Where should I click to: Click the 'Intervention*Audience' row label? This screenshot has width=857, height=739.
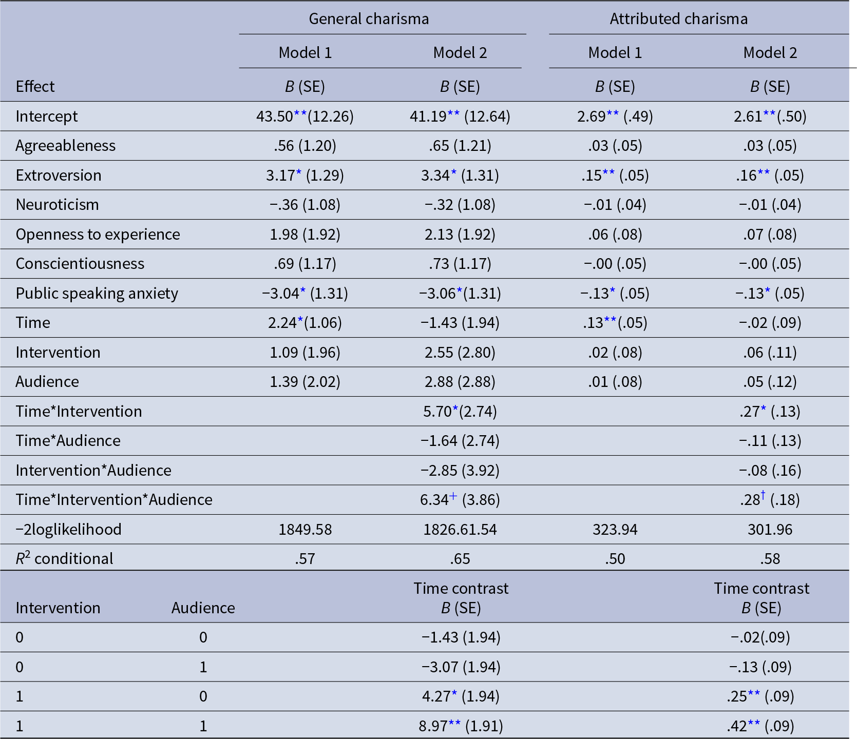[x=93, y=471]
